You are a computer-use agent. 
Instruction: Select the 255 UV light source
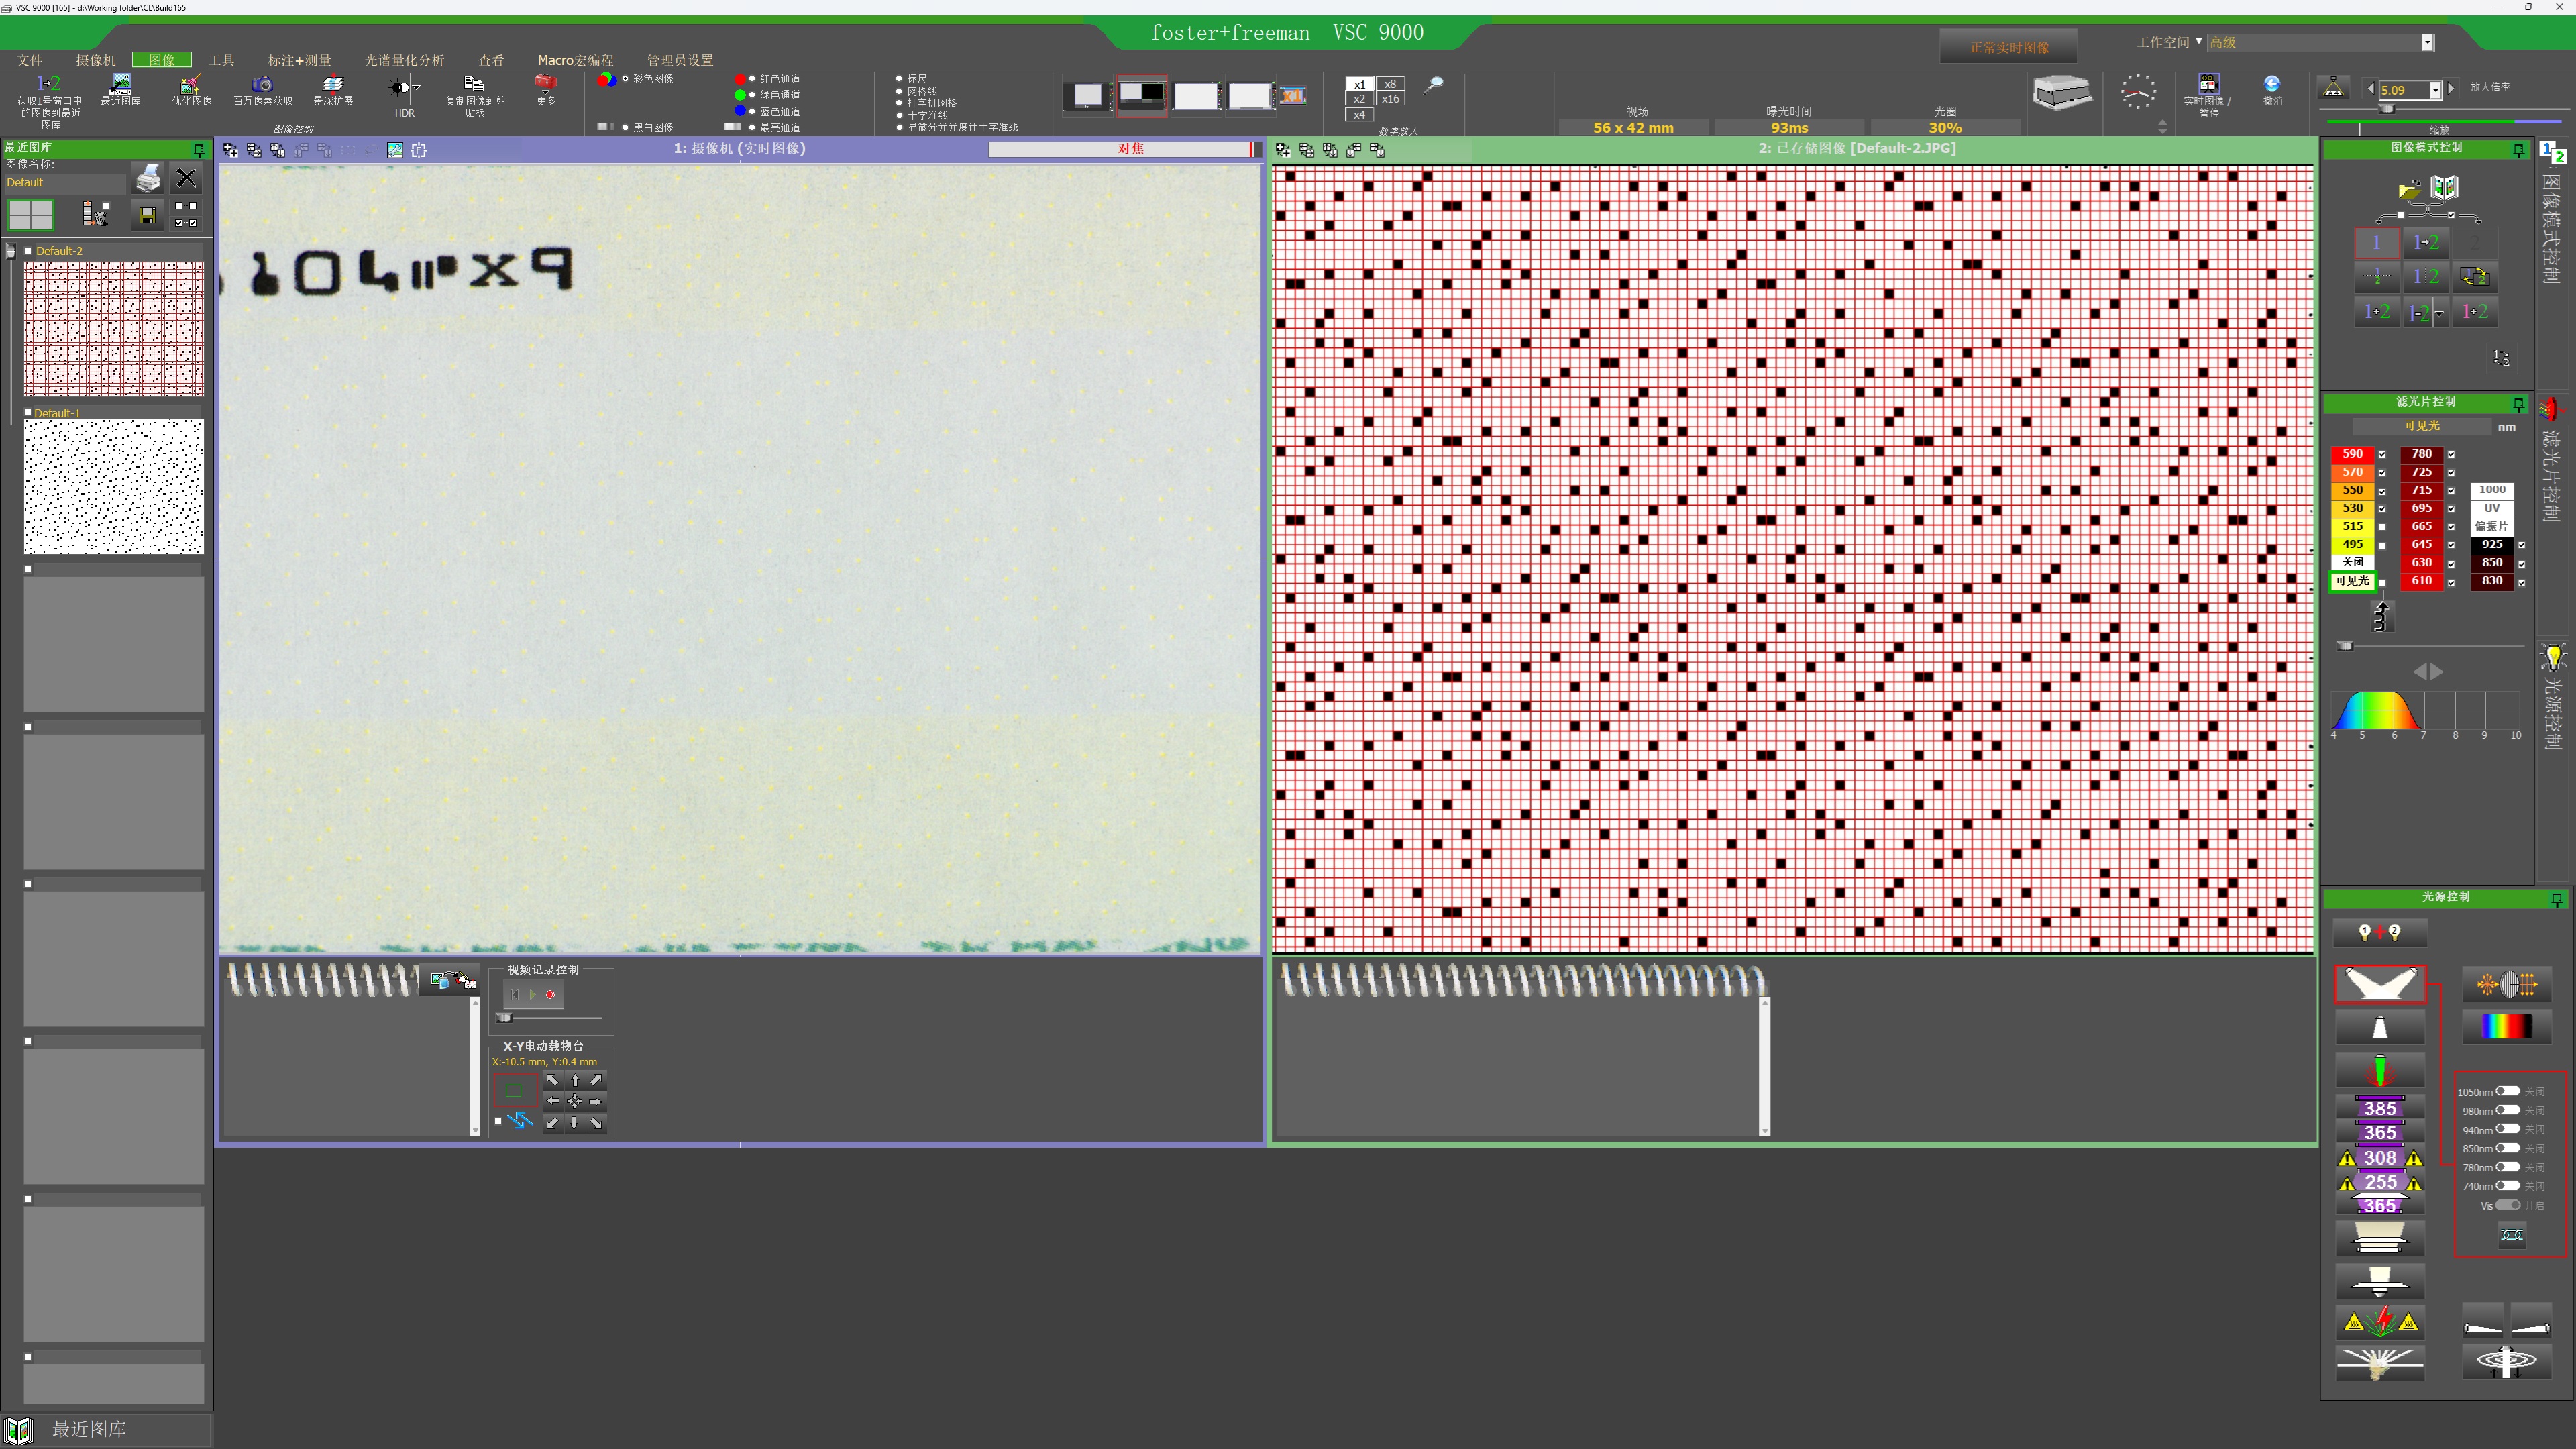tap(2380, 1181)
